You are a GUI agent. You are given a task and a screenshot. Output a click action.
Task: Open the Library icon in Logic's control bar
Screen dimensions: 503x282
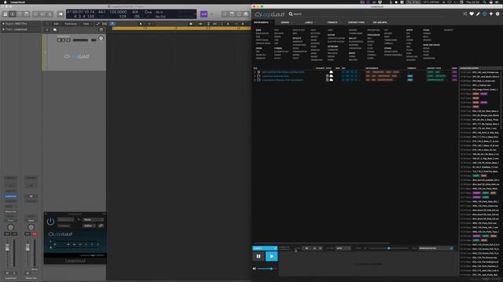6,14
